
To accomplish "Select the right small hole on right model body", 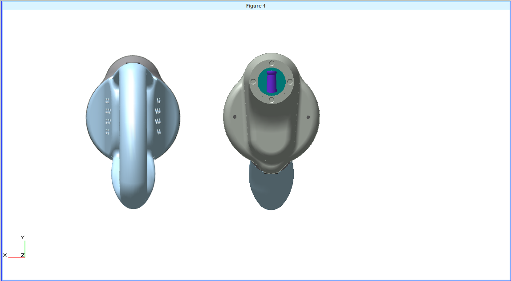I will coord(308,117).
